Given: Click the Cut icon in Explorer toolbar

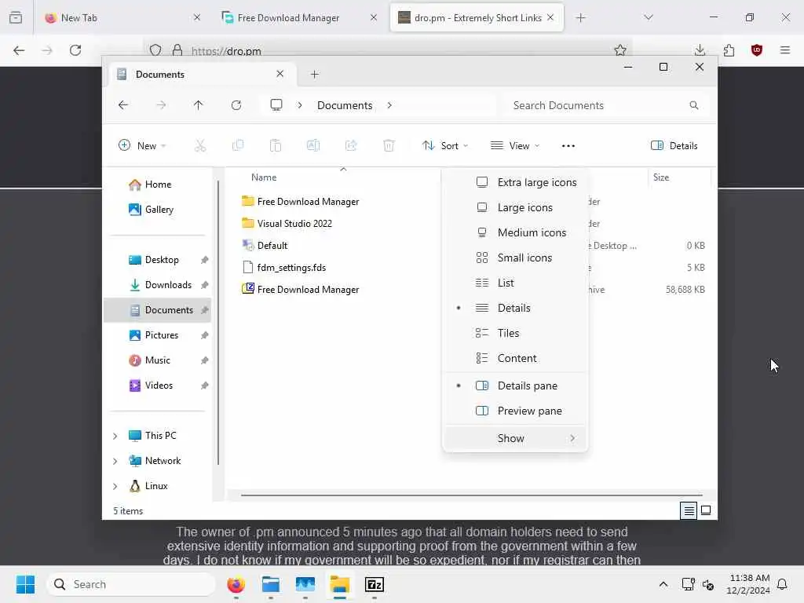Looking at the screenshot, I should 200,146.
